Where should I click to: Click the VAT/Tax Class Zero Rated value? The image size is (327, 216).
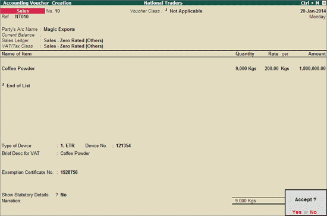click(73, 46)
